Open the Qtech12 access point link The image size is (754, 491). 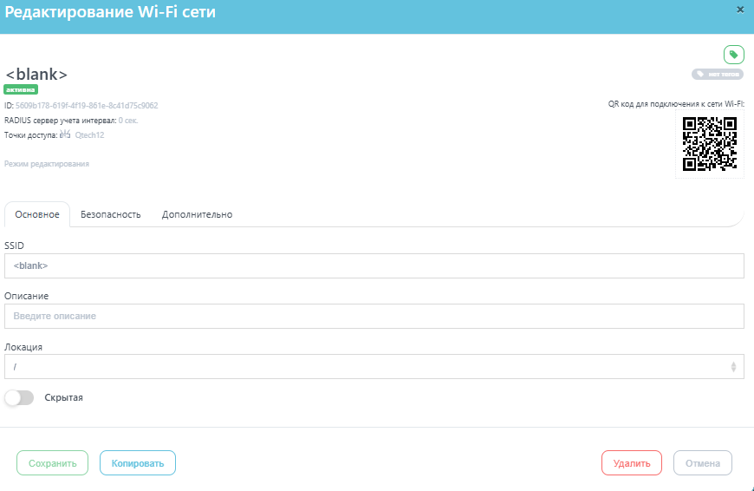click(89, 135)
